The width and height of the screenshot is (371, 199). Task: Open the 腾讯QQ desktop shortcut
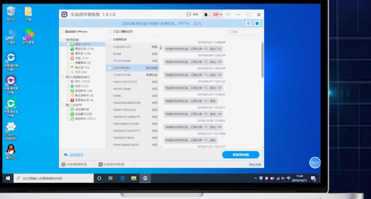coord(11,152)
